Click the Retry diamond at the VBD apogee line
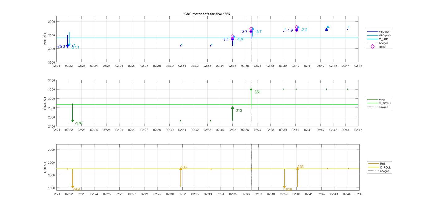 click(x=251, y=29)
